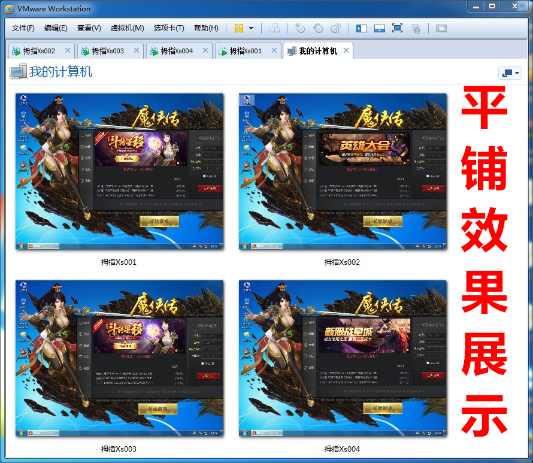The height and width of the screenshot is (463, 533).
Task: Click the 我的计算机 page heading
Action: tap(61, 72)
